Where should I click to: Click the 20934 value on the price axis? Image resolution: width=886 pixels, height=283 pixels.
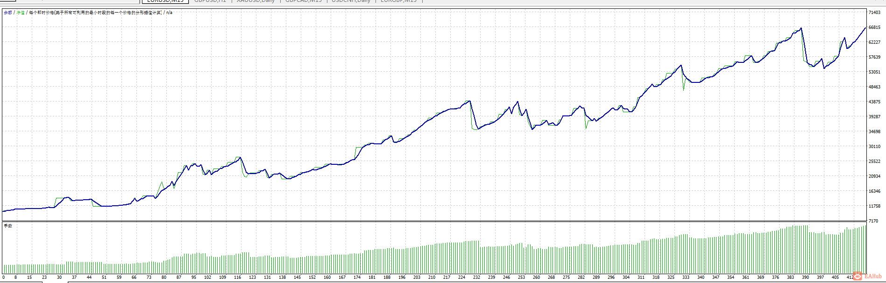click(874, 176)
